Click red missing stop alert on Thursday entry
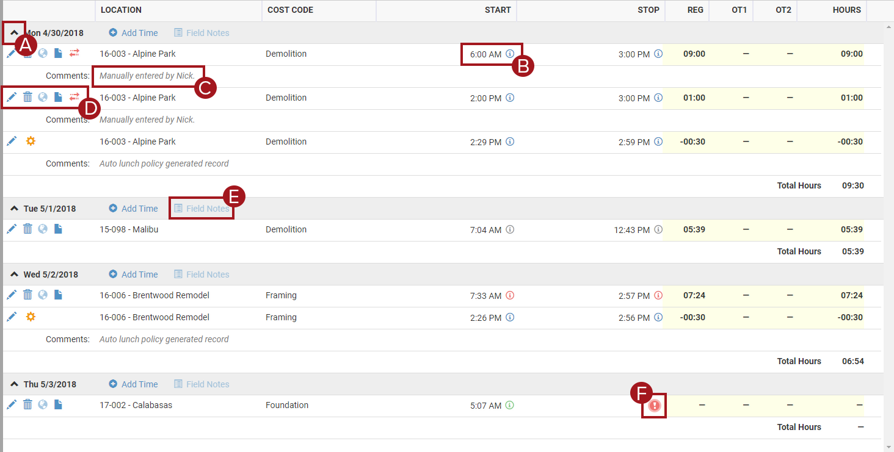This screenshot has width=894, height=452. 654,406
